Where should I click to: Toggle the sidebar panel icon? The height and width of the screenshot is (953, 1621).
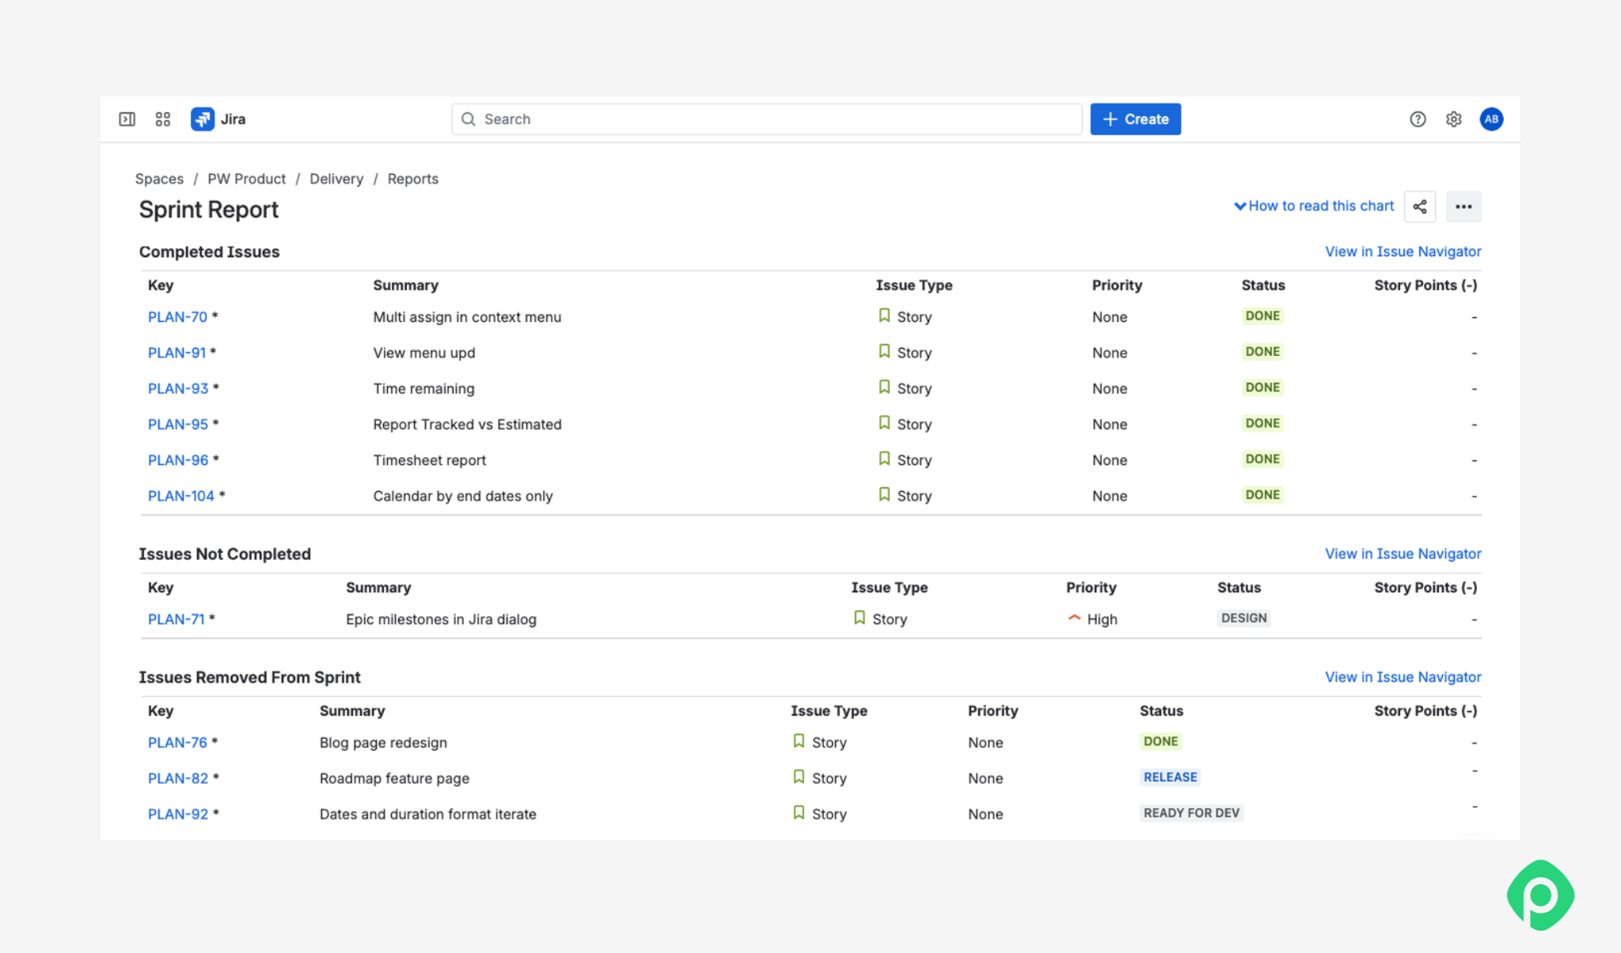tap(127, 119)
